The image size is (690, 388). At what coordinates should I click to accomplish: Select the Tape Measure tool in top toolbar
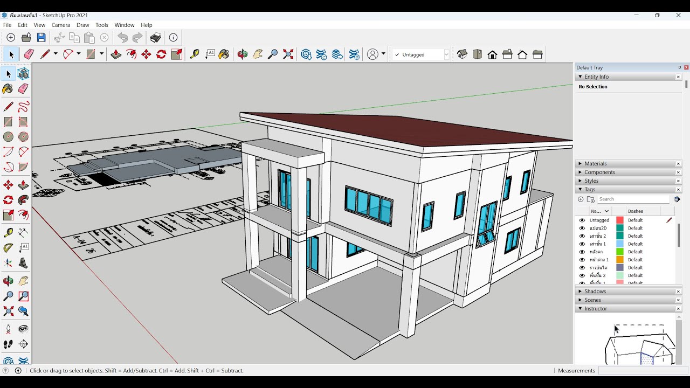[195, 54]
